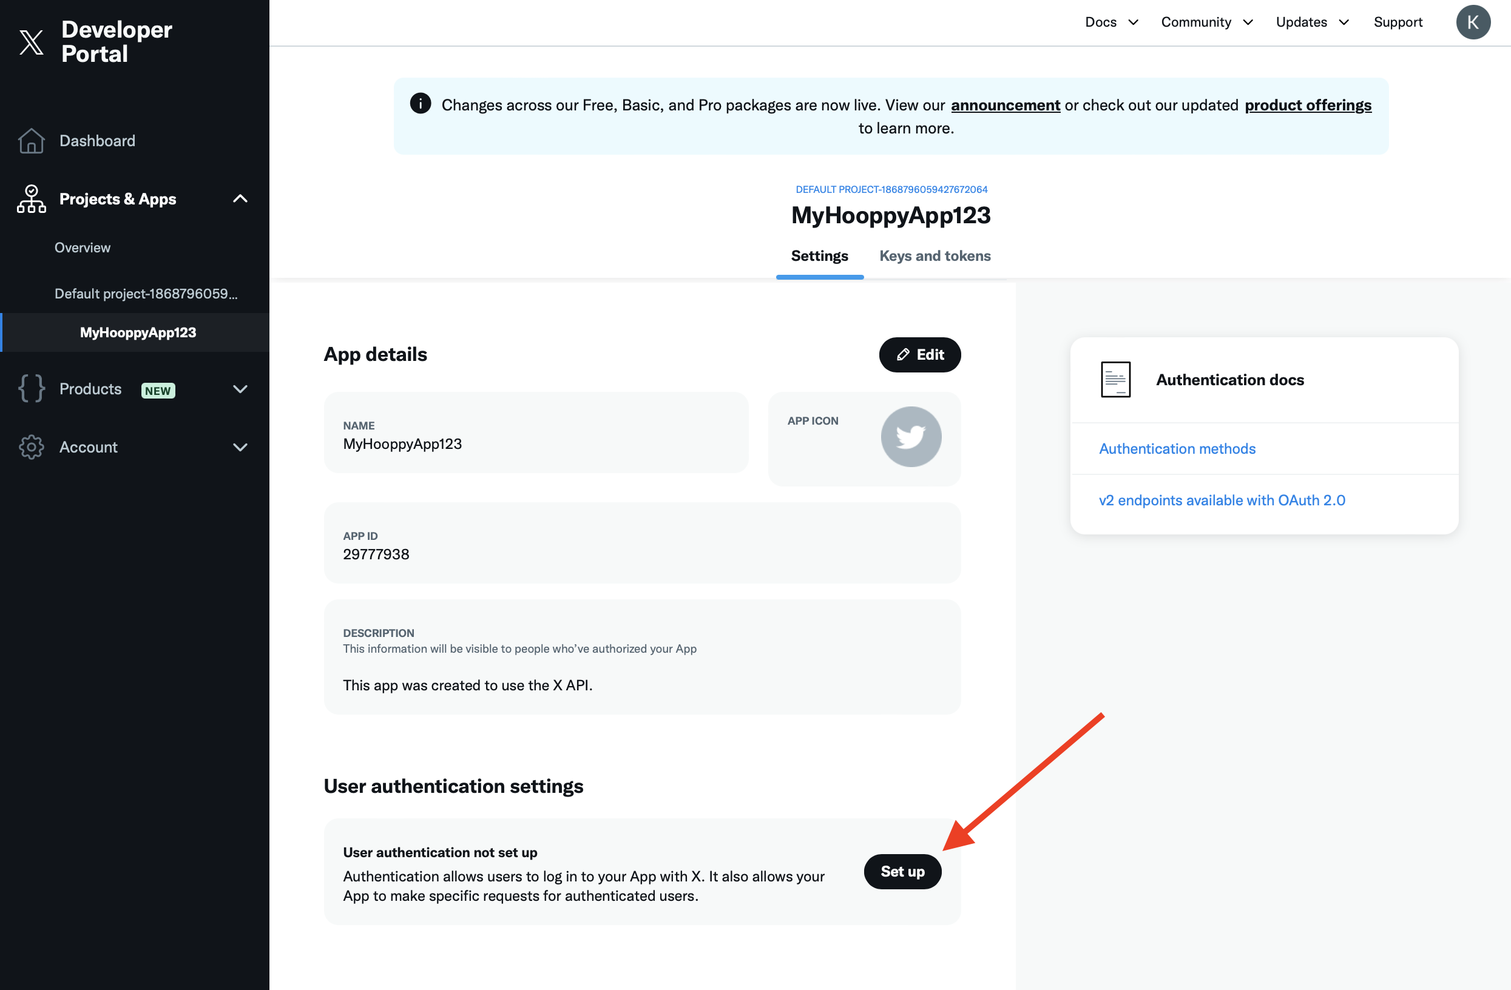Click the Projects & Apps hierarchy icon
1511x990 pixels.
pos(31,198)
